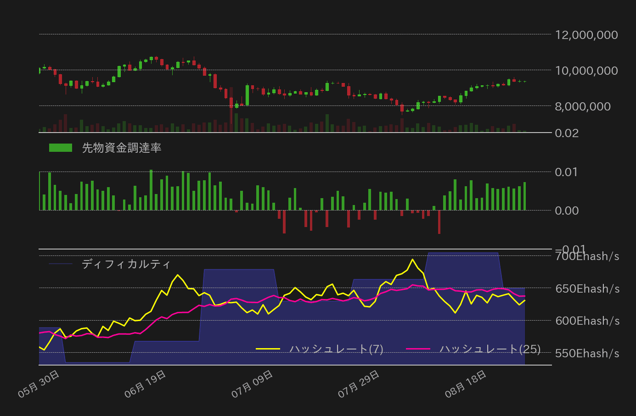
Task: Select the 07月 29日 date label
Action: (x=359, y=384)
